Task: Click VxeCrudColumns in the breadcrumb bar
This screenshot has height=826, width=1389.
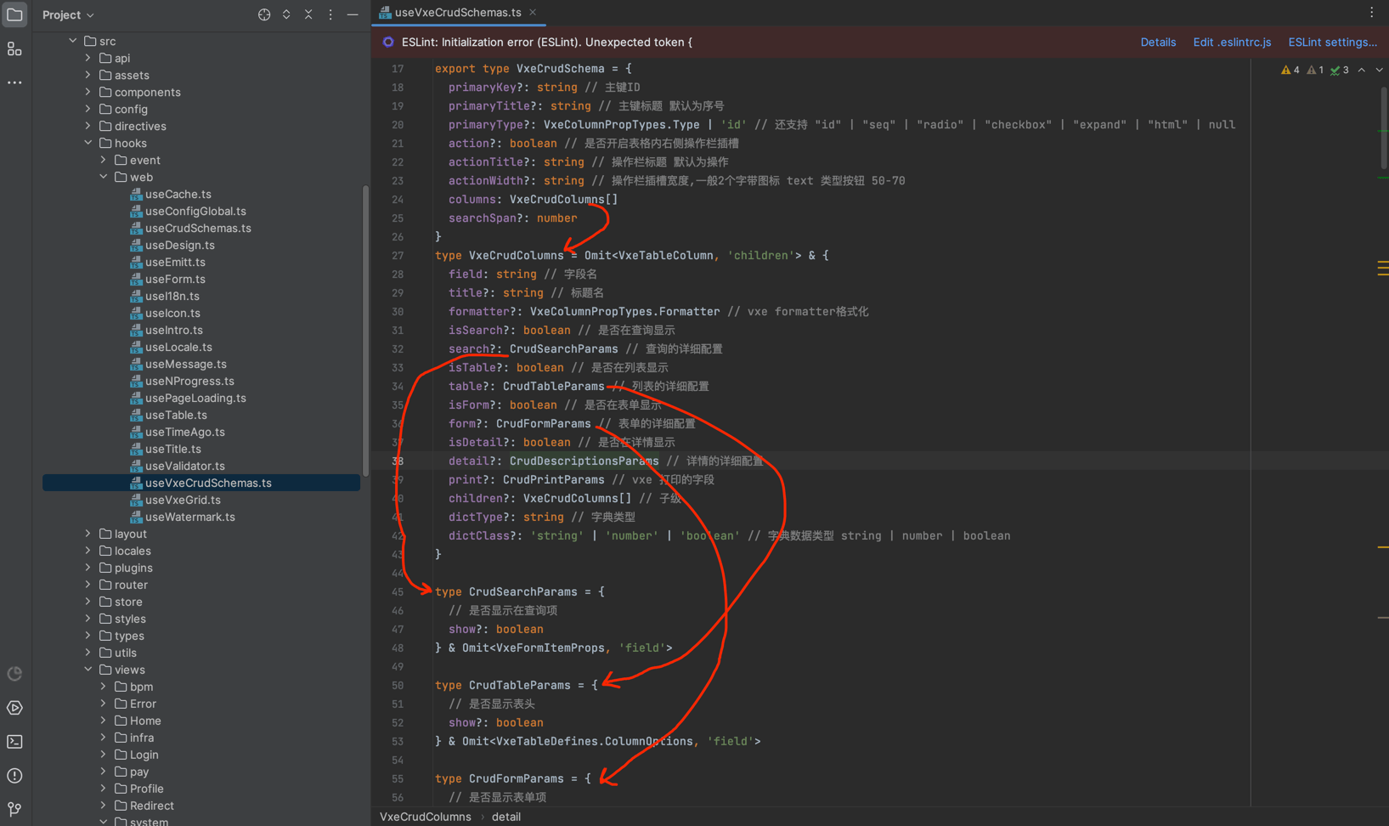Action: [425, 817]
